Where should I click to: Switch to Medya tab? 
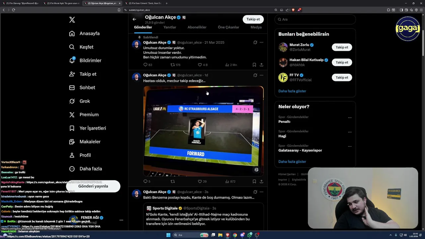point(256,27)
